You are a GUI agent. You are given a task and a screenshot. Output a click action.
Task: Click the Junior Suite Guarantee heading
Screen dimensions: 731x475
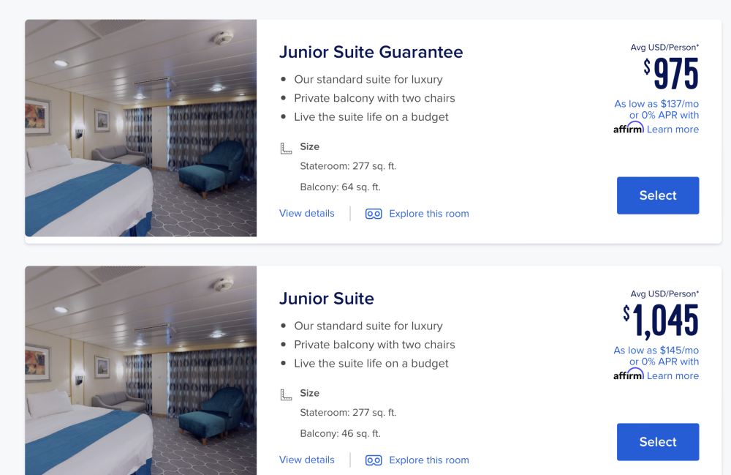[371, 52]
